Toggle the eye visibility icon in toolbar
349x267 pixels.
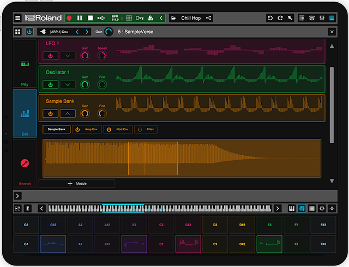point(312,18)
